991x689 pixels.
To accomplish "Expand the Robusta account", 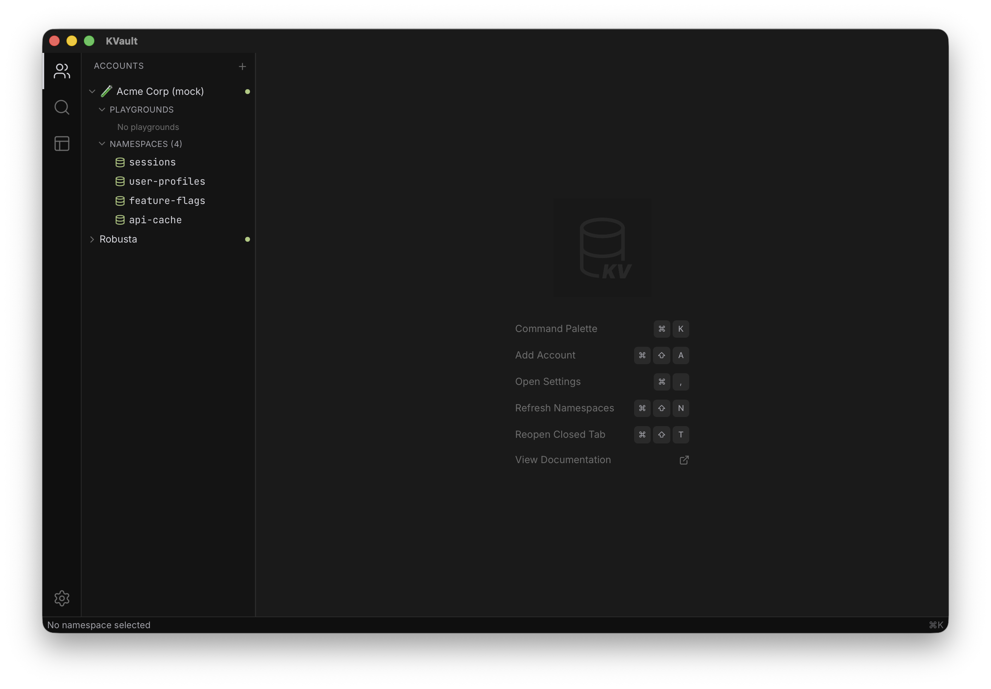I will coord(93,239).
